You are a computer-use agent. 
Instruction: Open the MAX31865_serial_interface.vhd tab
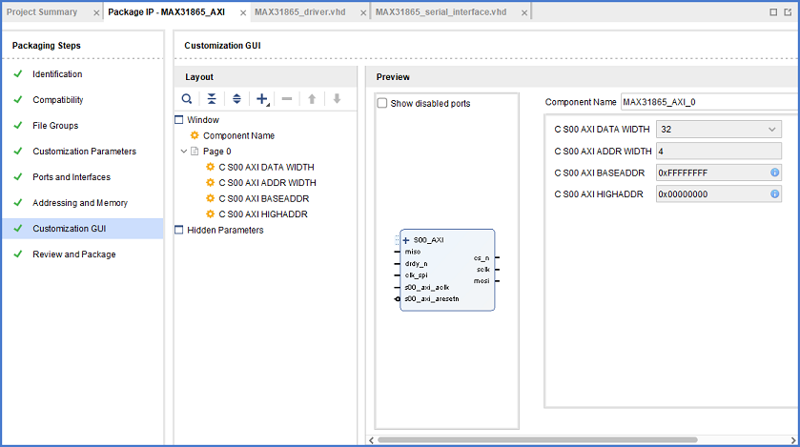[x=441, y=12]
